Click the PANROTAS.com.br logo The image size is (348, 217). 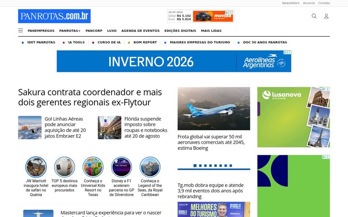click(x=54, y=16)
